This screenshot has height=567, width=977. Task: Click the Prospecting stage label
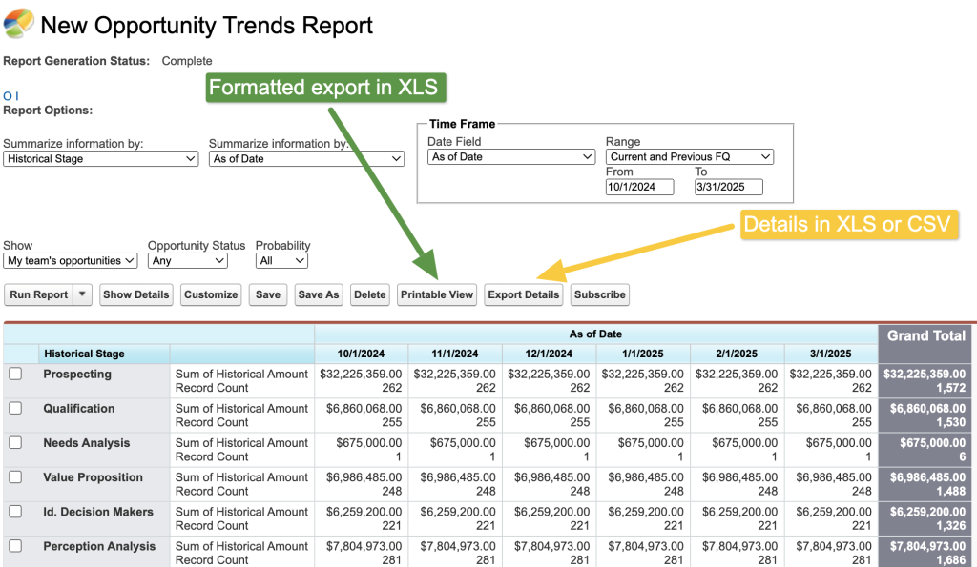pyautogui.click(x=77, y=375)
